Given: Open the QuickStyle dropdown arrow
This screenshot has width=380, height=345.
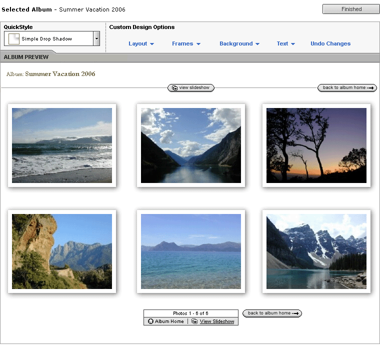Looking at the screenshot, I should click(x=96, y=38).
